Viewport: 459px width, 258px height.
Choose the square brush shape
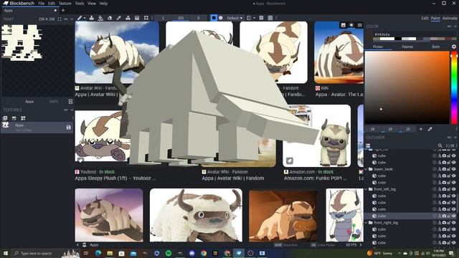click(214, 18)
